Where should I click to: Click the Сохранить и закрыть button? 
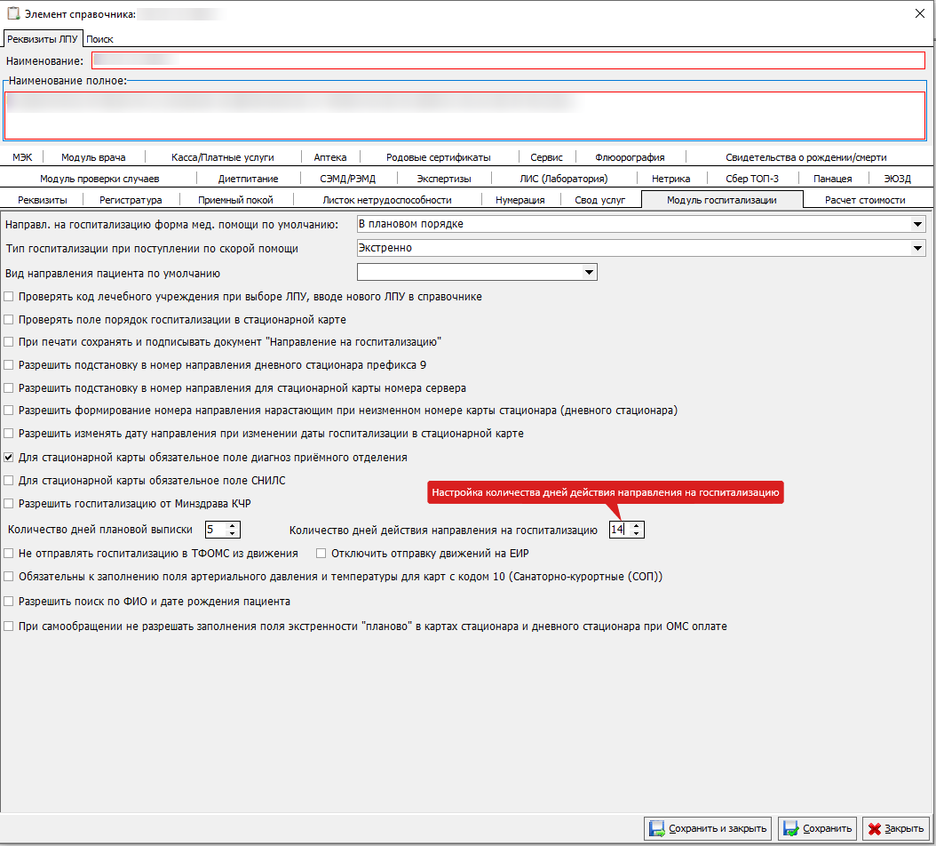pyautogui.click(x=708, y=829)
